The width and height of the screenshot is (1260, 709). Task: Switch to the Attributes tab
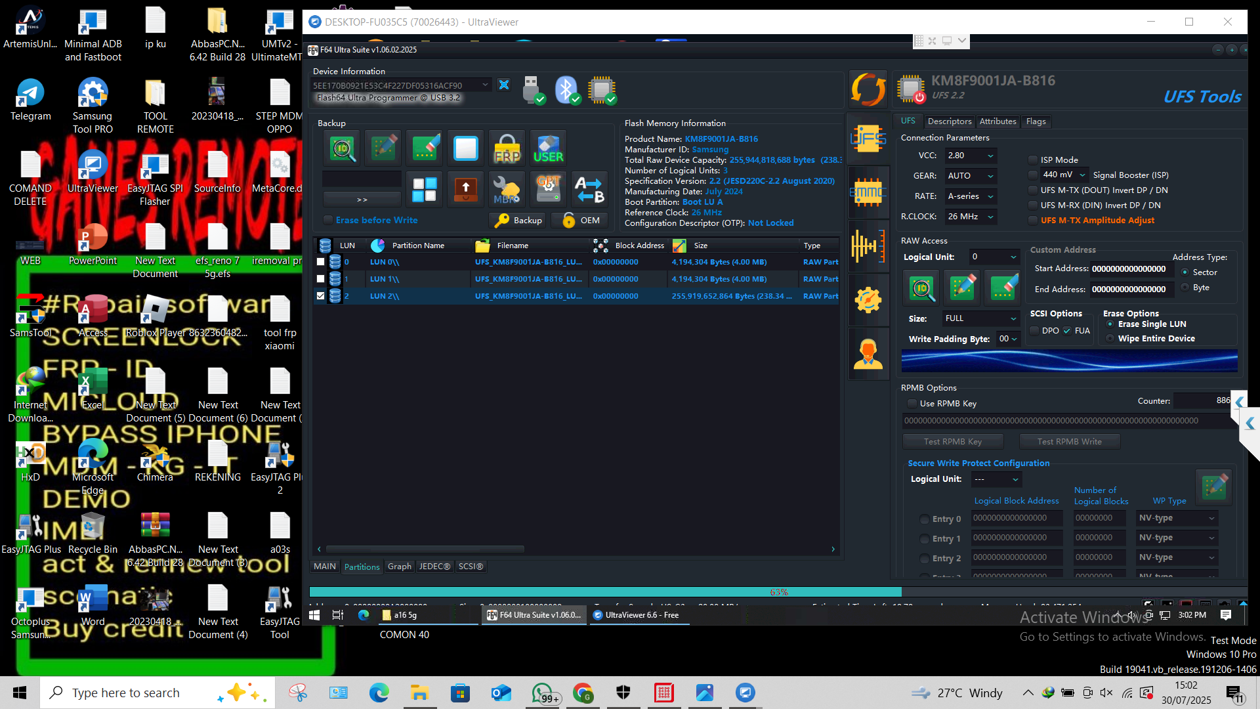[997, 121]
